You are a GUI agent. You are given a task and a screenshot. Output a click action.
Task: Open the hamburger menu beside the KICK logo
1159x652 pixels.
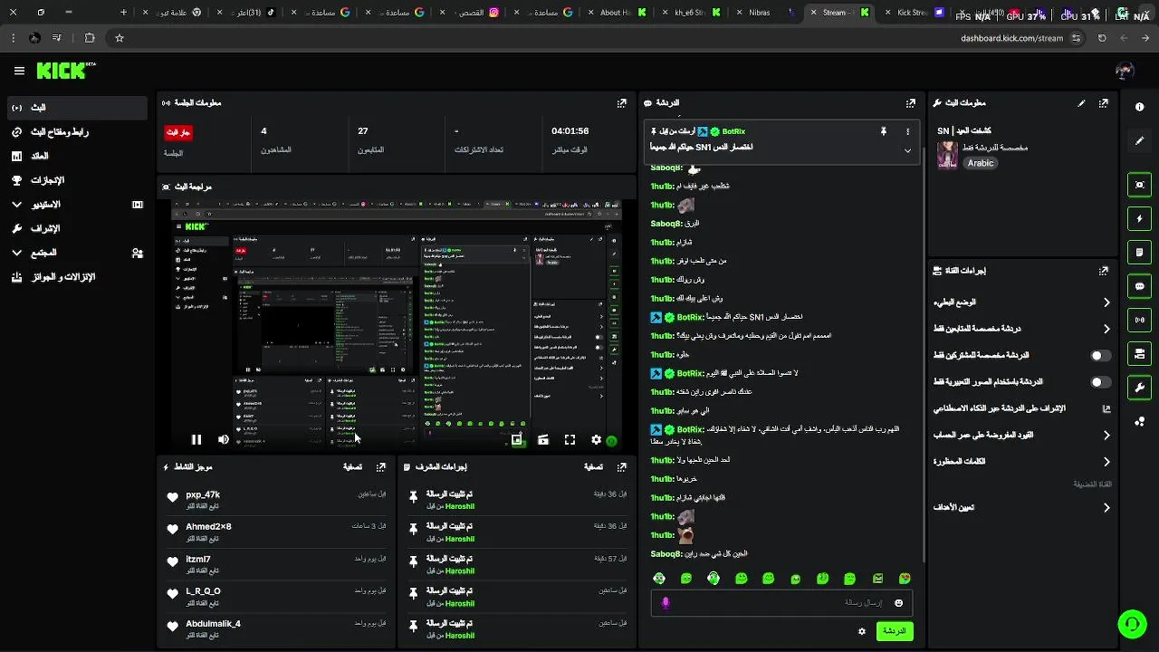[x=19, y=71]
